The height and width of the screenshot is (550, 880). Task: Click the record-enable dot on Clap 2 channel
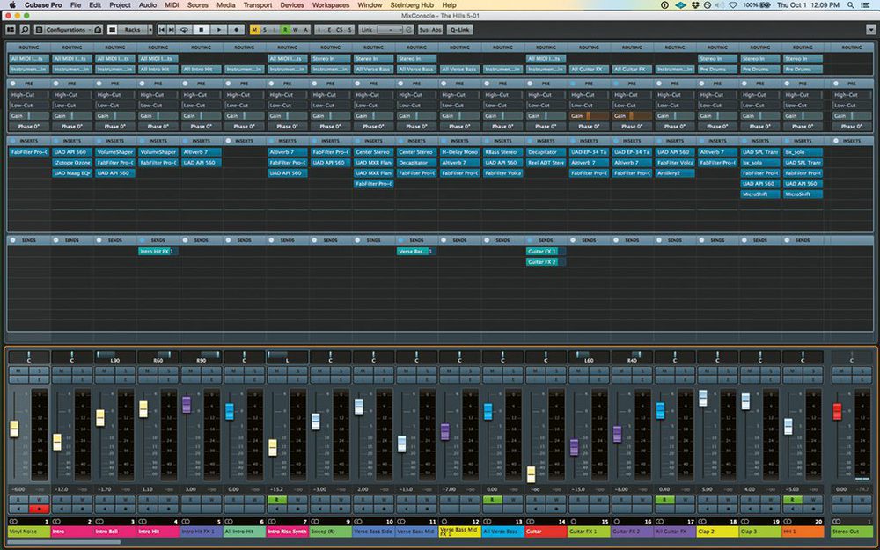[729, 509]
